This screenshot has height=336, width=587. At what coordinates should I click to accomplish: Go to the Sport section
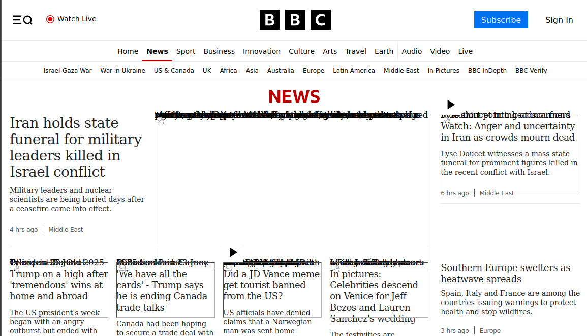186,51
